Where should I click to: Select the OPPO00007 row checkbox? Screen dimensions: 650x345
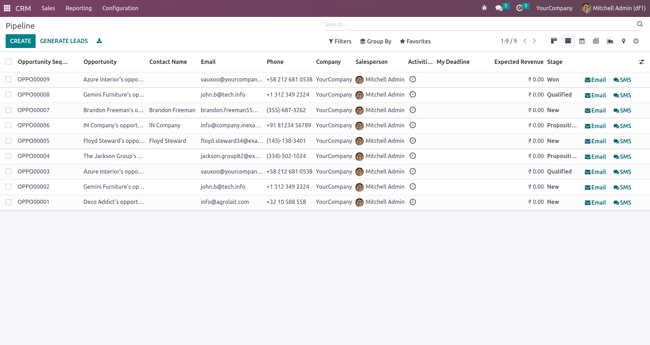[x=8, y=110]
